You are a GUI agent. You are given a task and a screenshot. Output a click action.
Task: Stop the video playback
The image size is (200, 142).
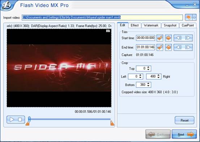[20, 120]
